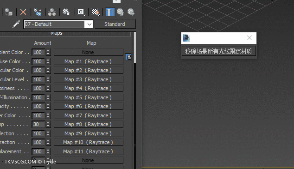This screenshot has width=294, height=169.
Task: Open Map #1 (Raytrace) diffuse slot
Action: pyautogui.click(x=88, y=61)
